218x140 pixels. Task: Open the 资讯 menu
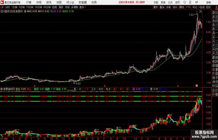click(x=49, y=2)
